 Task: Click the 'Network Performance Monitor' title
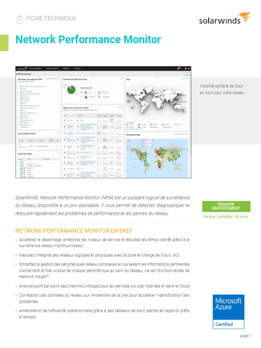[88, 39]
